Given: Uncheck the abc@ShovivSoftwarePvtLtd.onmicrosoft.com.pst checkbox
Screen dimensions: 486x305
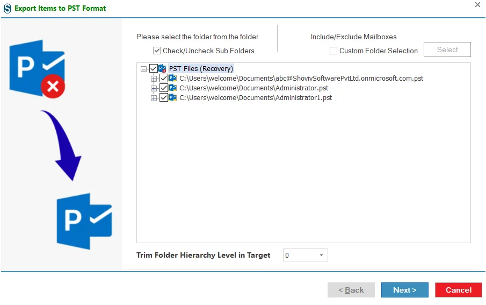Looking at the screenshot, I should tap(164, 79).
